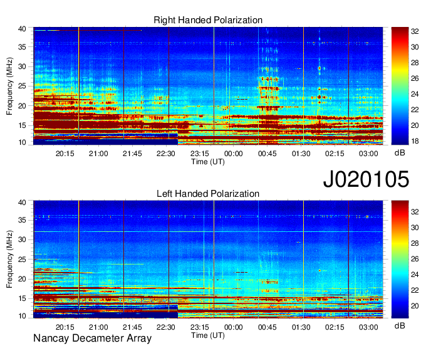Click 22:30 time tick on Right Handed plot

[166, 154]
